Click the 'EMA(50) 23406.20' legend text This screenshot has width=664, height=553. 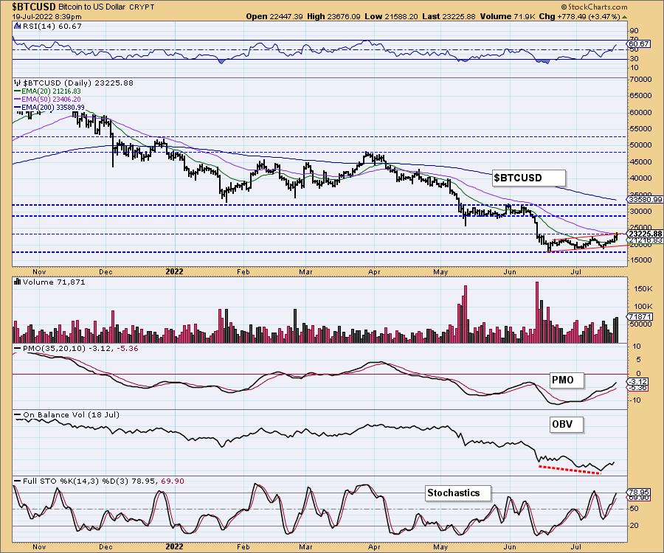(x=51, y=100)
